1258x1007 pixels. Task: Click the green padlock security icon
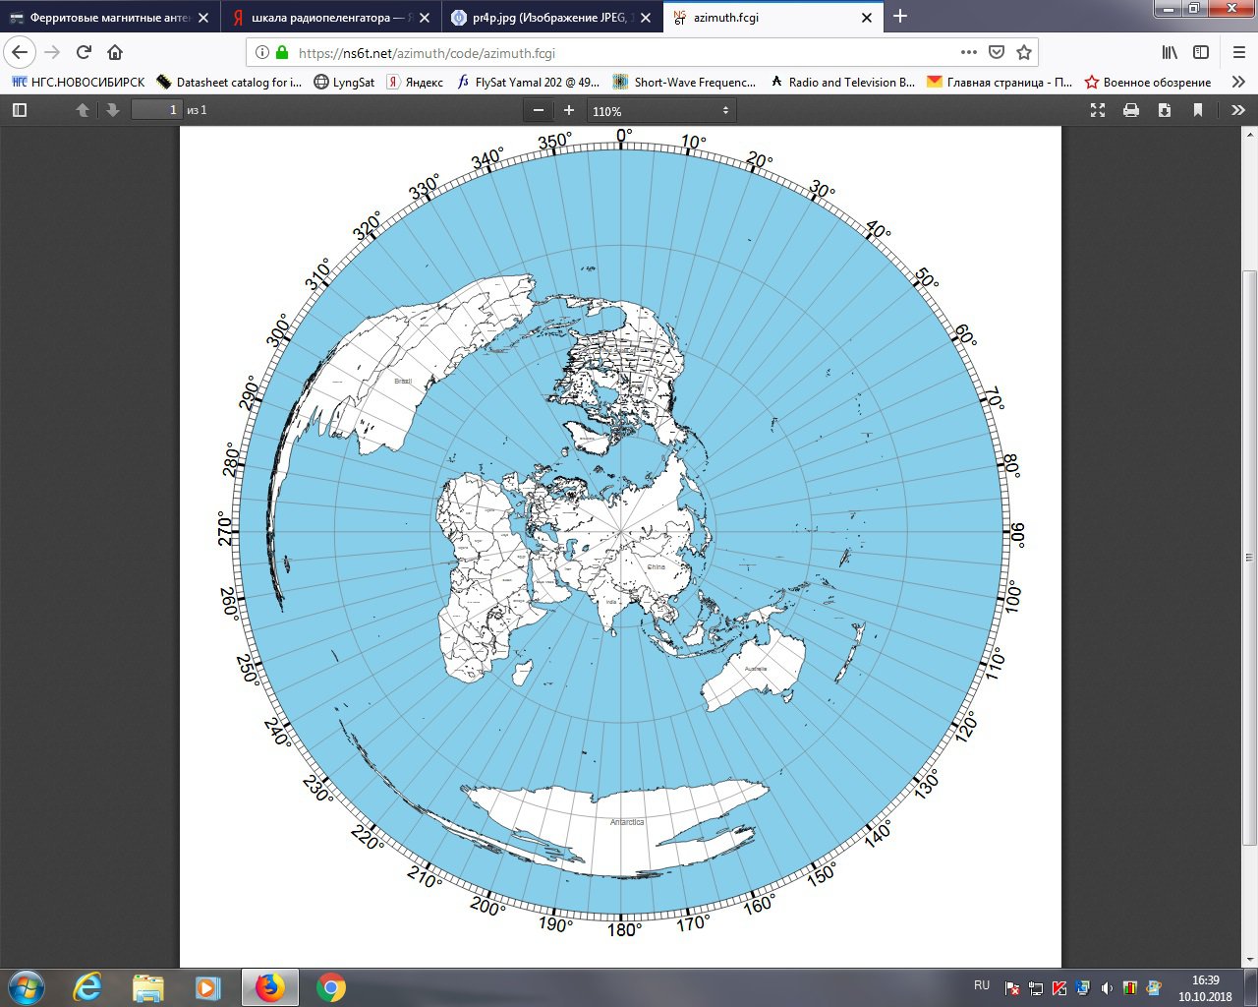point(283,53)
